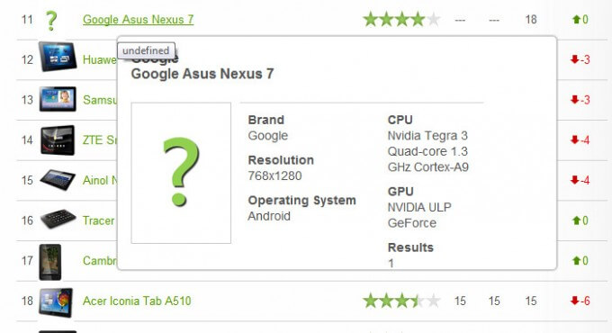Image resolution: width=612 pixels, height=333 pixels.
Task: Click the large question mark image in popup
Action: (181, 173)
